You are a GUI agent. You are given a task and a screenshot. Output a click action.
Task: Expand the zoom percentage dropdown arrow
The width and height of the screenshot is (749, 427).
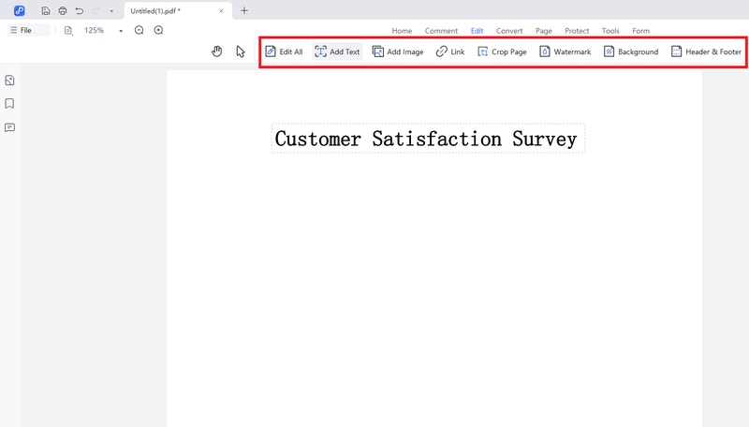click(121, 31)
